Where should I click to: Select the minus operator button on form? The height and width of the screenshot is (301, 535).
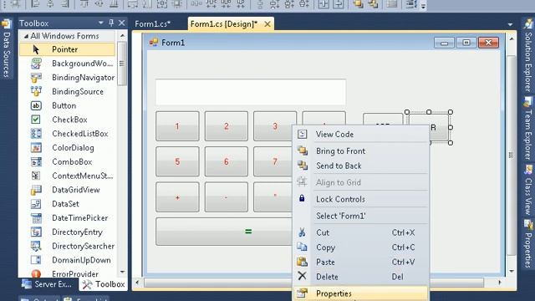pos(227,197)
